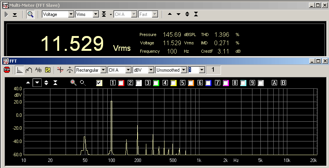Click the red waveform cursor icon
This screenshot has height=168, width=329.
pyautogui.click(x=60, y=70)
